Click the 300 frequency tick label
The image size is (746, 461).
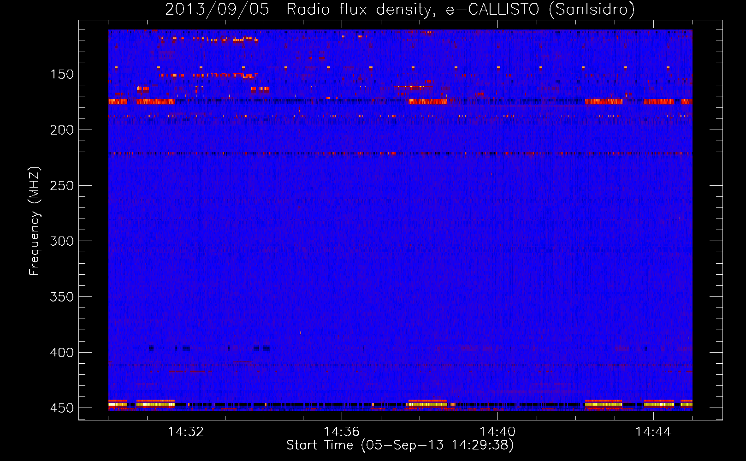point(62,241)
